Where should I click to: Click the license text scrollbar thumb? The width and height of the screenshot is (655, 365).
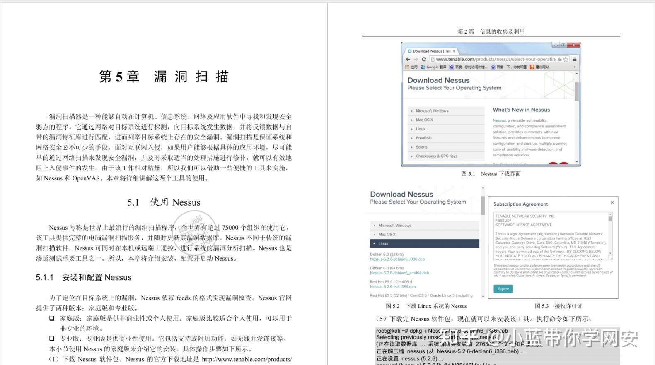click(610, 219)
